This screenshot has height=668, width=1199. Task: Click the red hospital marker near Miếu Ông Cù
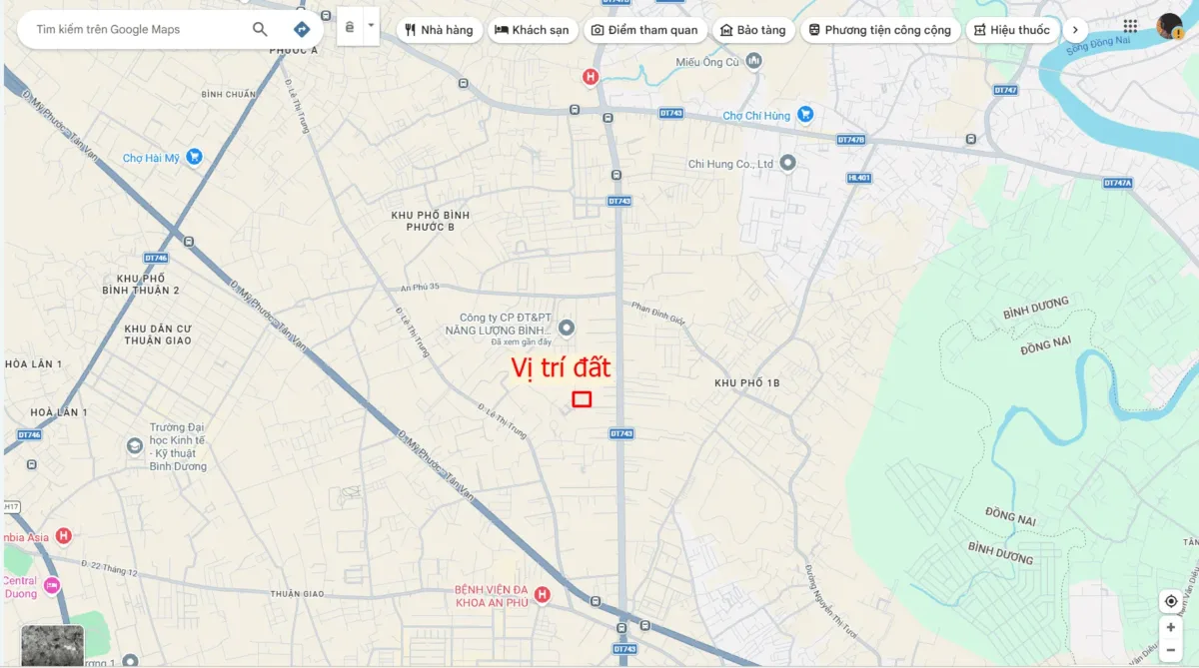click(x=591, y=76)
